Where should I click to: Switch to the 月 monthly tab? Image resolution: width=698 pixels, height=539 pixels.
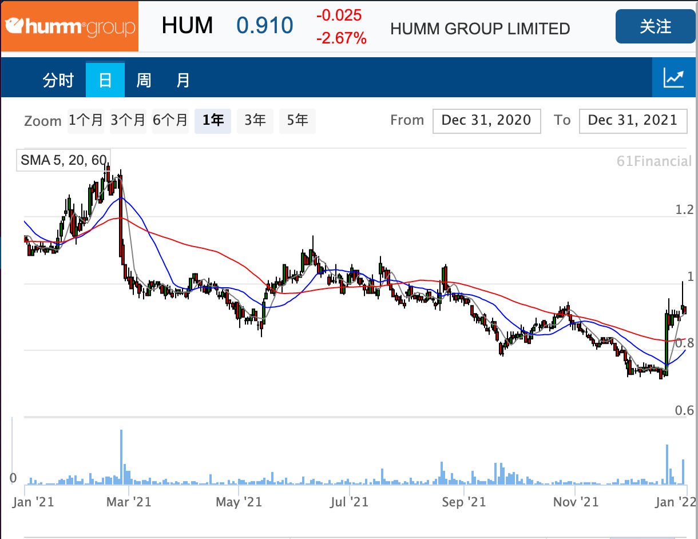(x=183, y=80)
